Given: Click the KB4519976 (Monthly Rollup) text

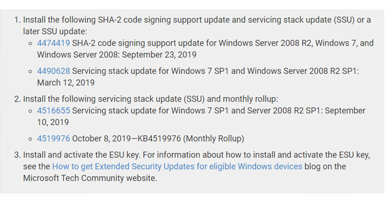Looking at the screenshot, I should point(191,139).
